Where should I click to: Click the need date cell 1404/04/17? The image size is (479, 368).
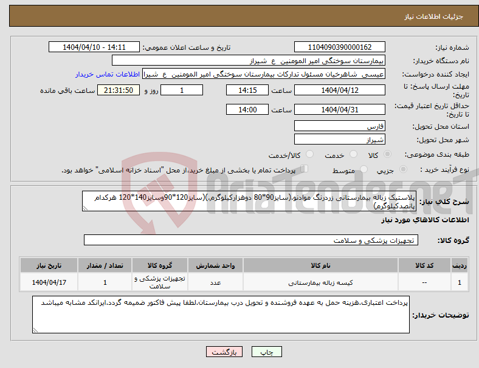coord(49,282)
